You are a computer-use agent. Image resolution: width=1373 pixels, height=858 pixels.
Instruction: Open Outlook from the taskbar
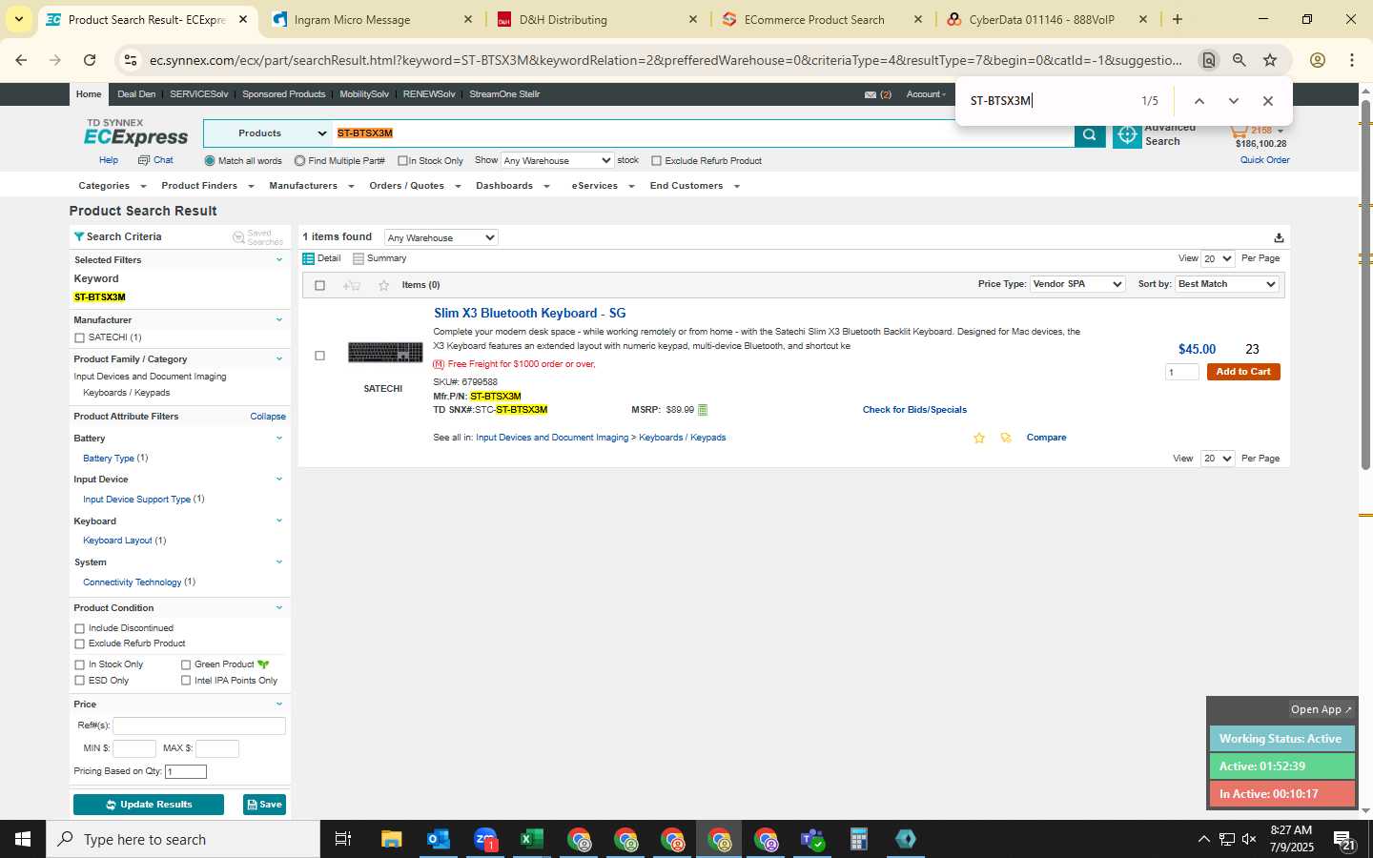point(438,839)
